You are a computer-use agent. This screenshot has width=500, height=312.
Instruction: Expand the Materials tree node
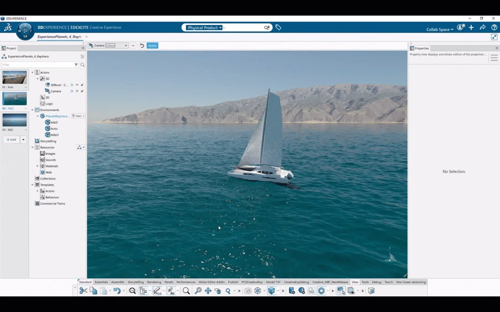(x=37, y=166)
